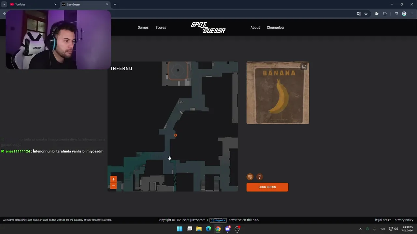
Task: Click the orange guess marker on map
Action: coord(175,135)
